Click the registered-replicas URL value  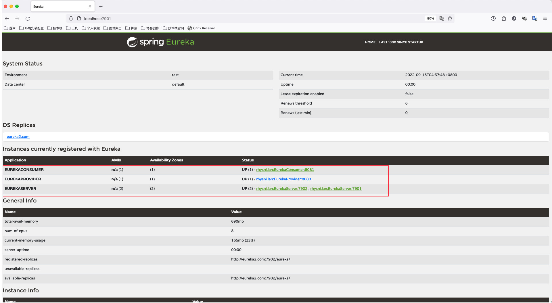coord(260,259)
